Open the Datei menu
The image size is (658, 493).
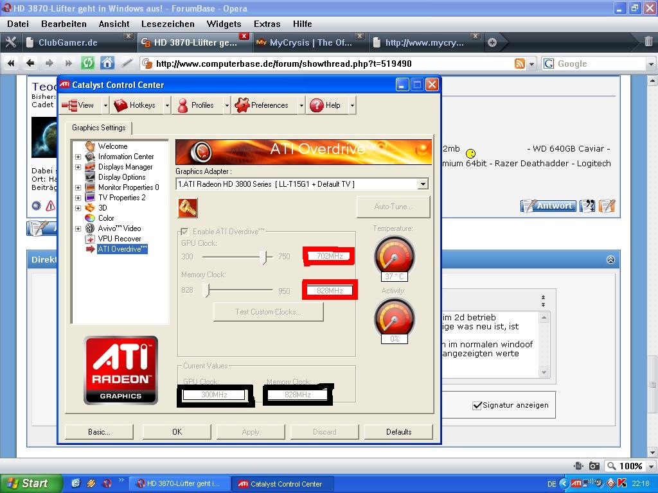click(18, 24)
